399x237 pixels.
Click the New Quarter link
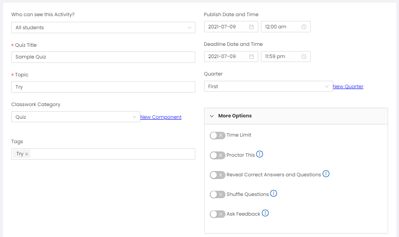click(x=348, y=86)
